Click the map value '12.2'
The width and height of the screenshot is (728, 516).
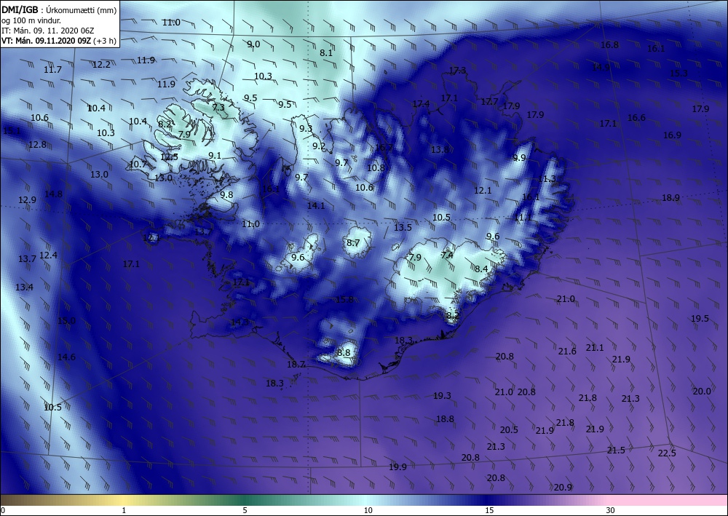pyautogui.click(x=101, y=65)
